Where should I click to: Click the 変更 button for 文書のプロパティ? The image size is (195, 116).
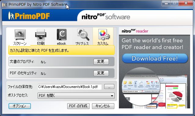[101, 62]
